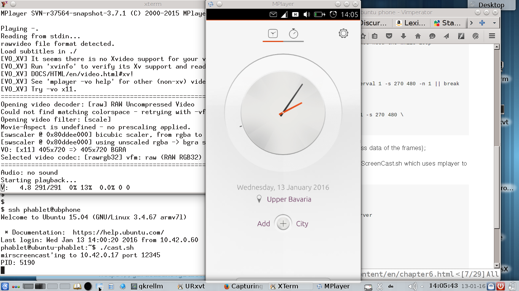Open the MPlayer window menu icon
Image resolution: width=519 pixels, height=291 pixels.
tap(211, 4)
